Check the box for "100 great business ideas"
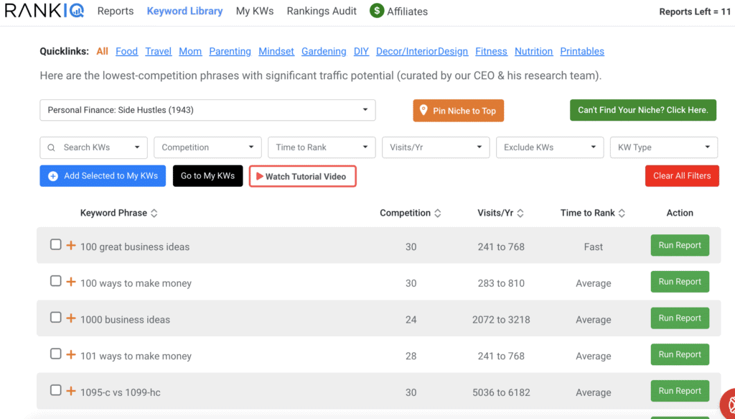735x419 pixels. click(55, 244)
